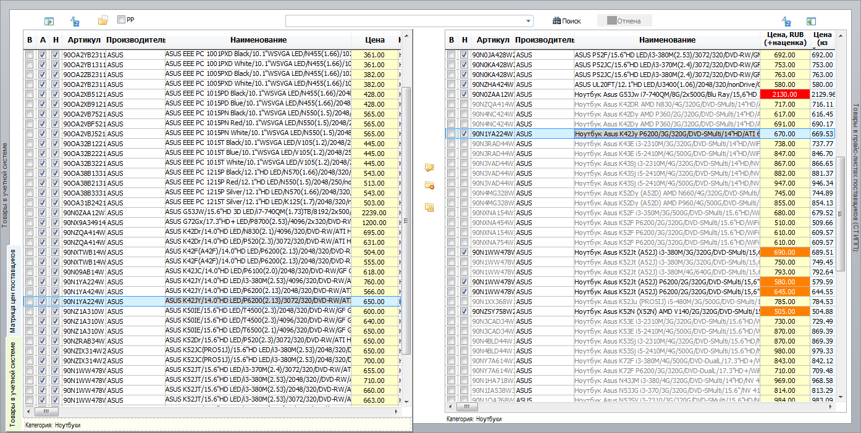
Task: Click scroll-up arrow of the left table
Action: coord(406,35)
